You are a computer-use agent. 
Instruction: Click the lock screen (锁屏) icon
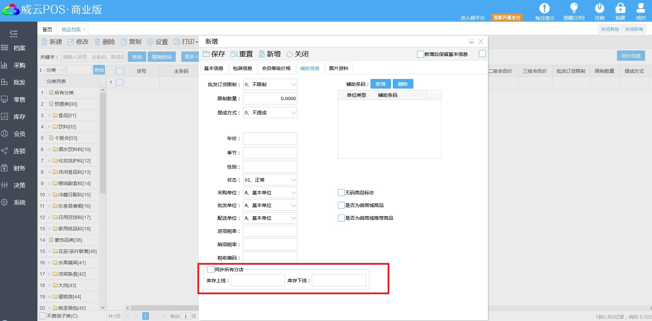point(620,8)
